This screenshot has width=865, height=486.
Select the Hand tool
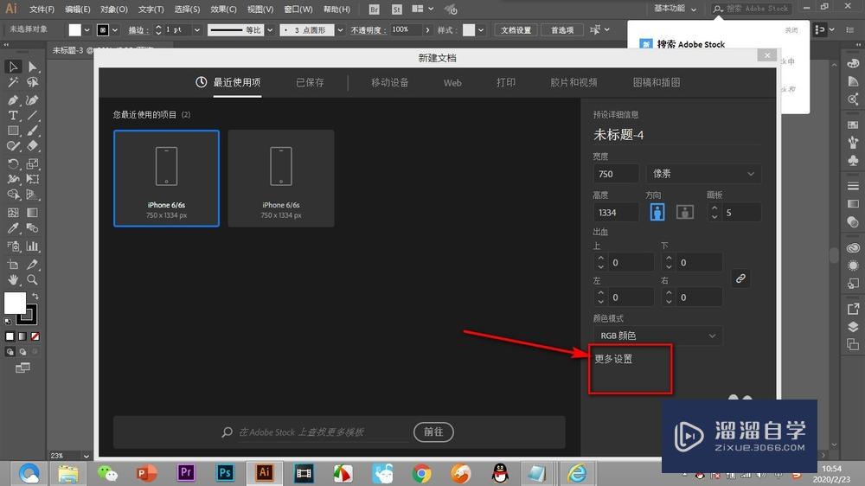pyautogui.click(x=13, y=279)
